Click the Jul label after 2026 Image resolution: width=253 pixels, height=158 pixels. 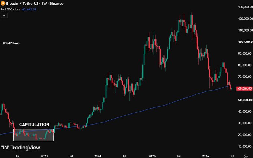(x=232, y=156)
